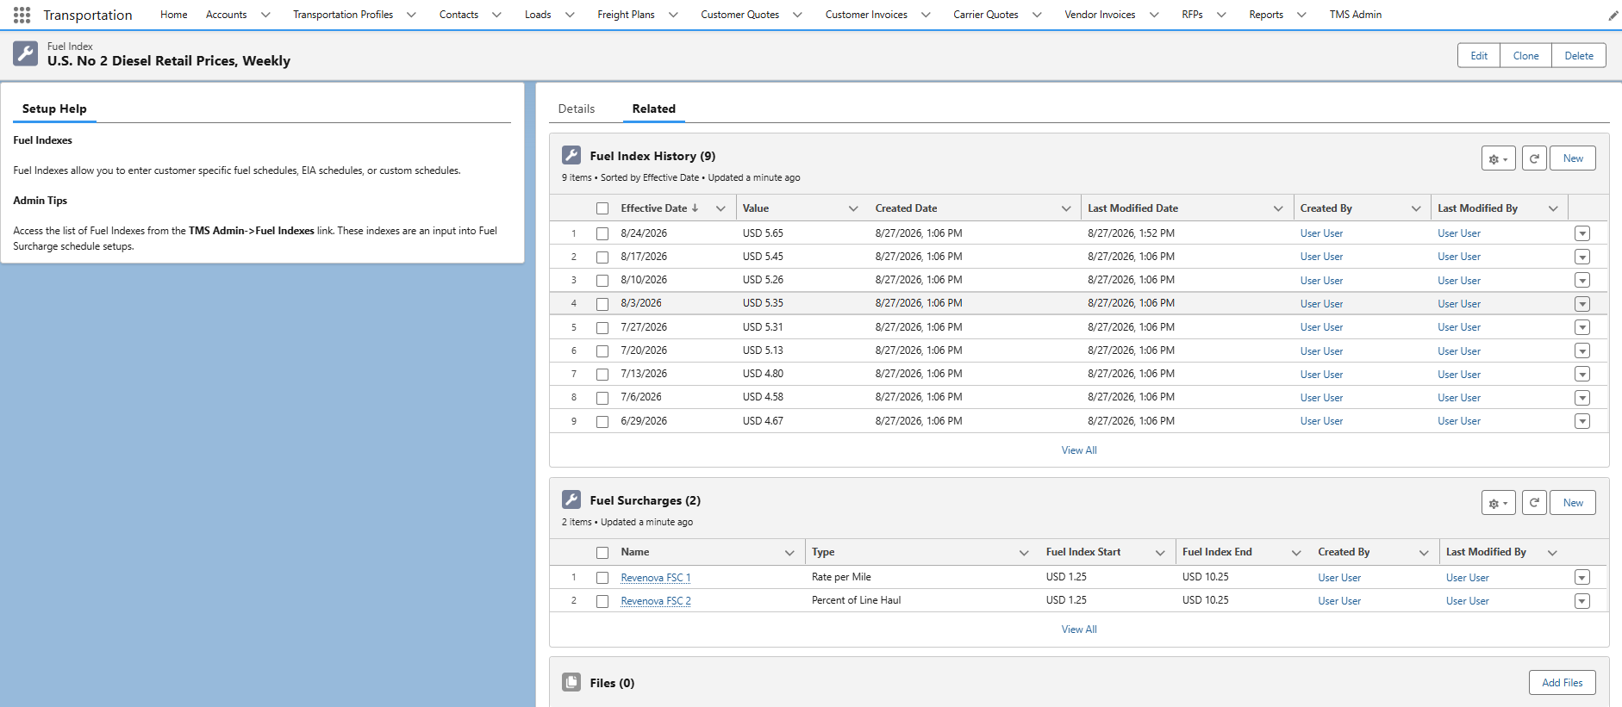Viewport: 1622px width, 707px height.
Task: Click the pencil edit-navigation icon
Action: click(x=1613, y=16)
